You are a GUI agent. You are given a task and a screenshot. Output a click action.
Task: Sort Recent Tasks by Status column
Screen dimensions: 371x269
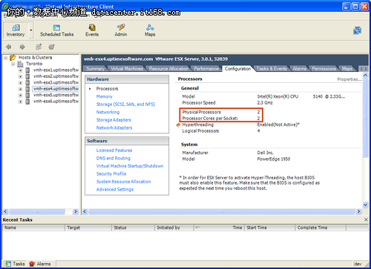coord(133,228)
